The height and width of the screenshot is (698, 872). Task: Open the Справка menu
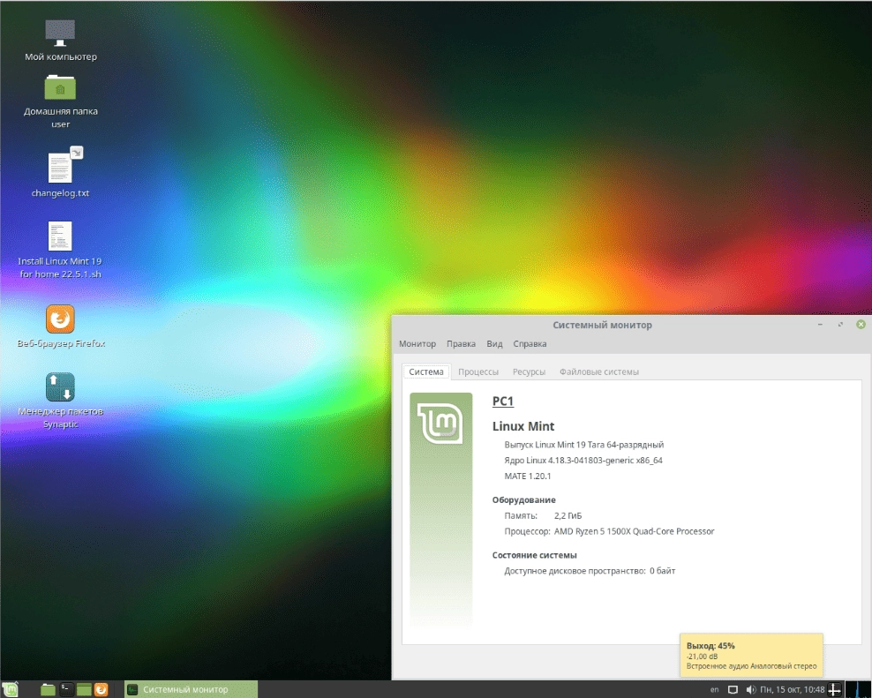[530, 344]
